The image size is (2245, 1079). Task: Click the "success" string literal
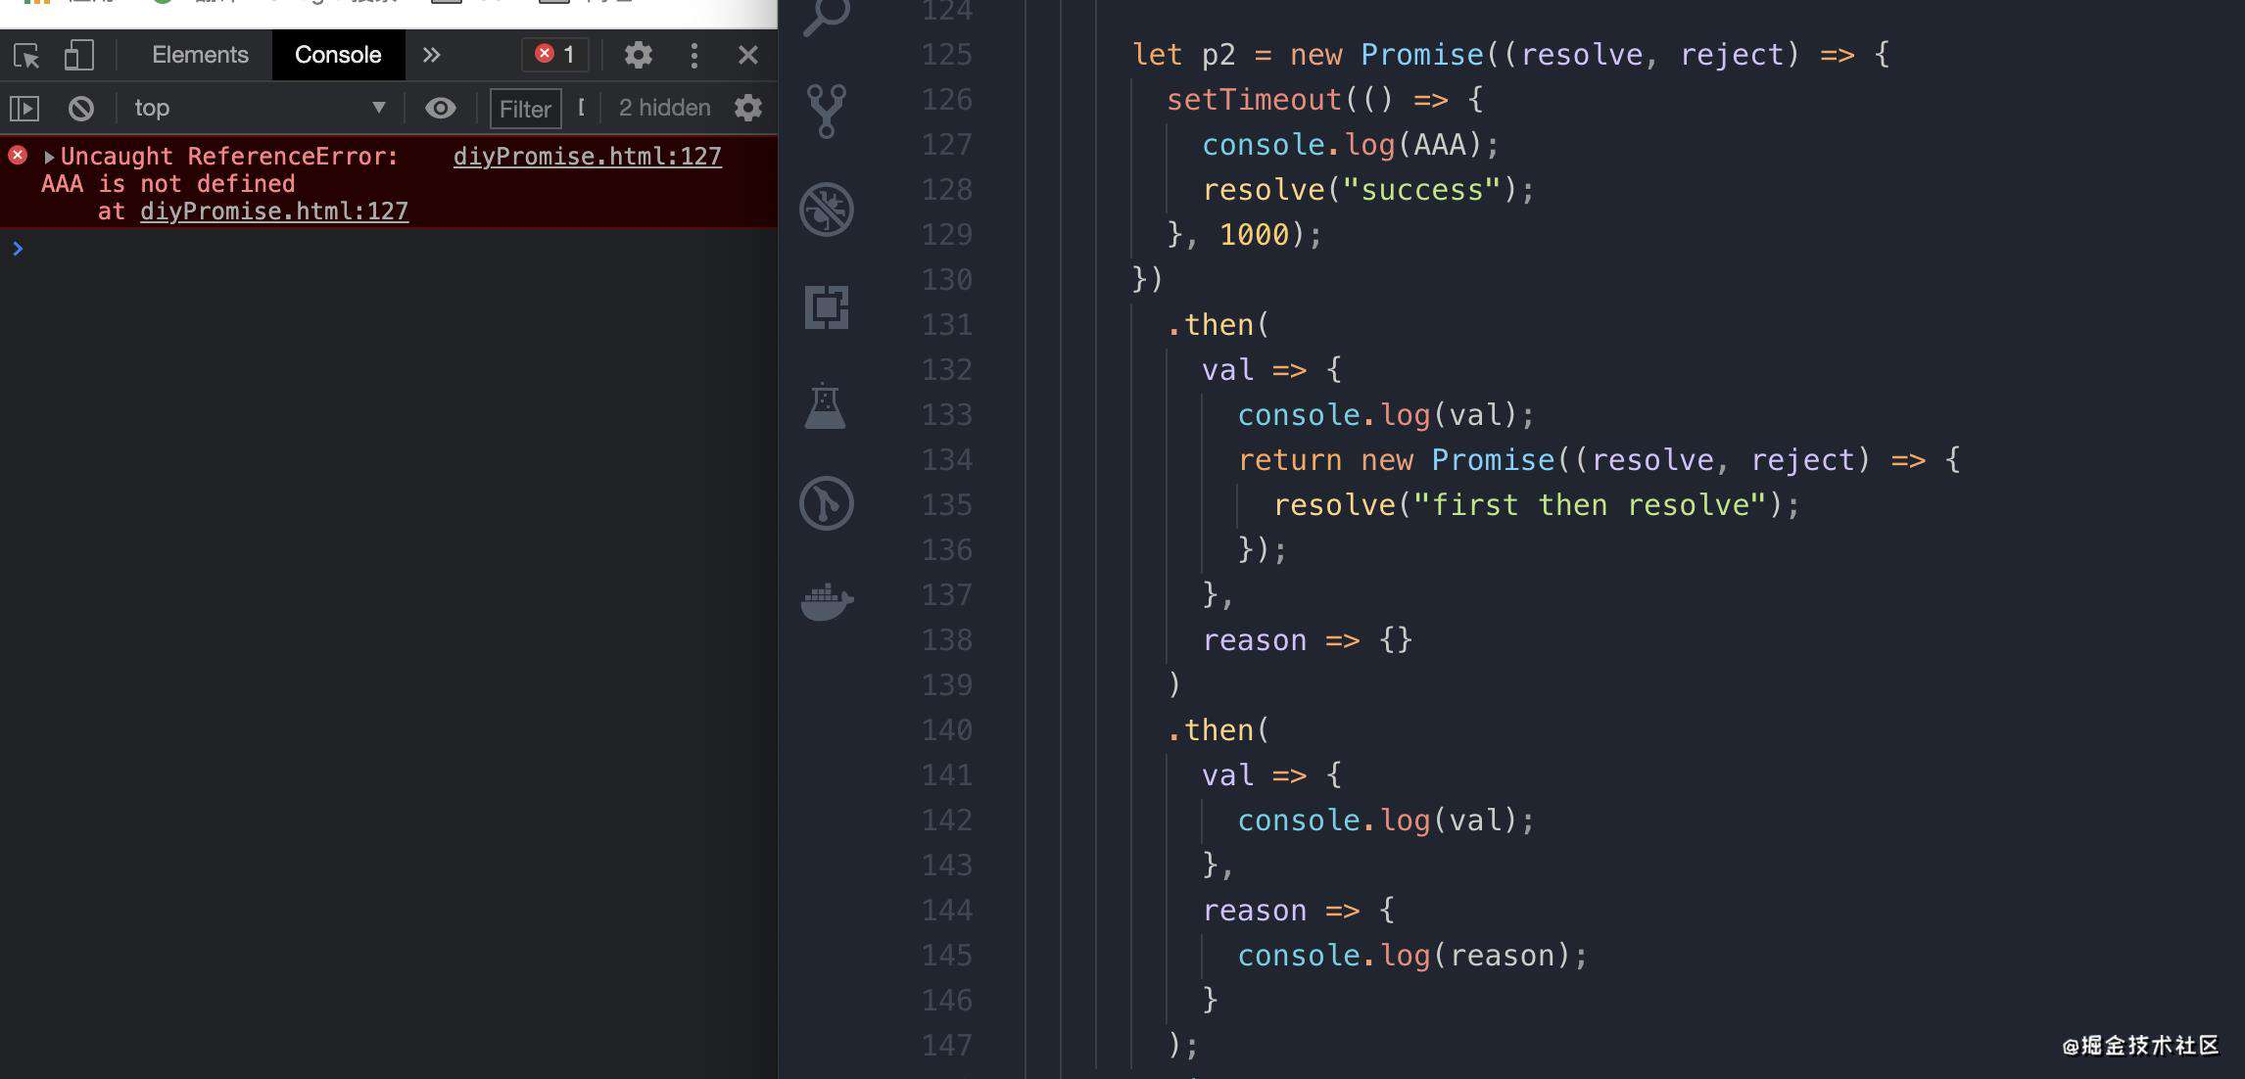pos(1421,189)
